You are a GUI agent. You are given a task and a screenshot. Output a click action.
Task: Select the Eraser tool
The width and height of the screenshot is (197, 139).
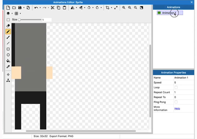(8, 26)
